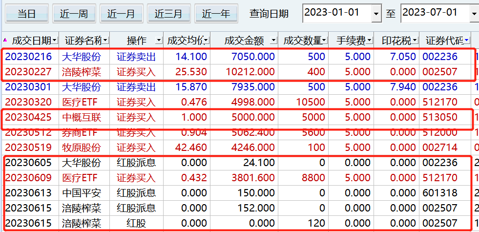This screenshot has width=479, height=232.
Task: Click the 证券名称 column header
Action: pos(83,41)
